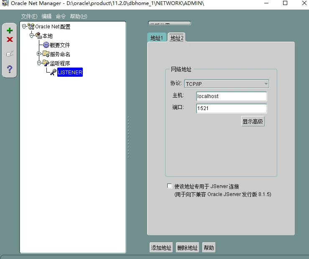Open the 帮助(H) menu
This screenshot has width=309, height=259.
click(x=79, y=16)
